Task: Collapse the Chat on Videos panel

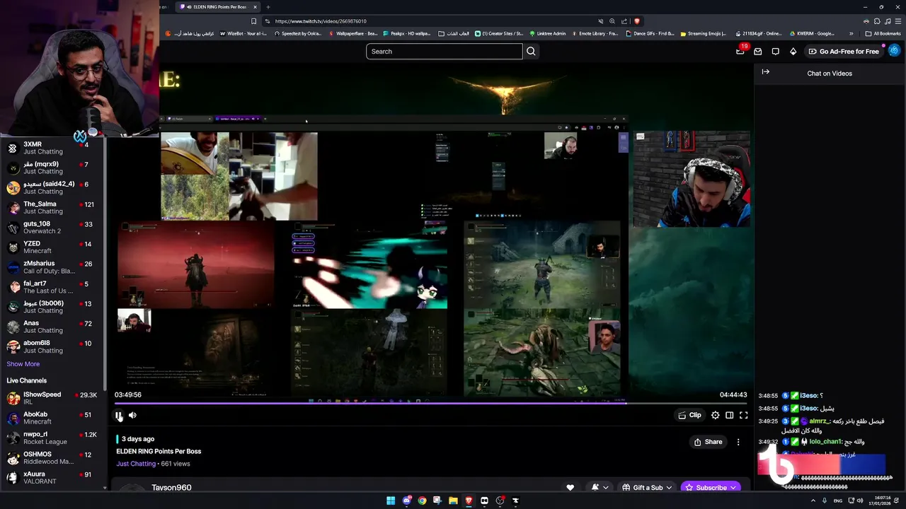Action: 765,72
